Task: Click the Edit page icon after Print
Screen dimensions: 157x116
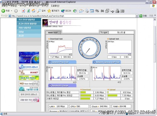Action: coord(92,11)
